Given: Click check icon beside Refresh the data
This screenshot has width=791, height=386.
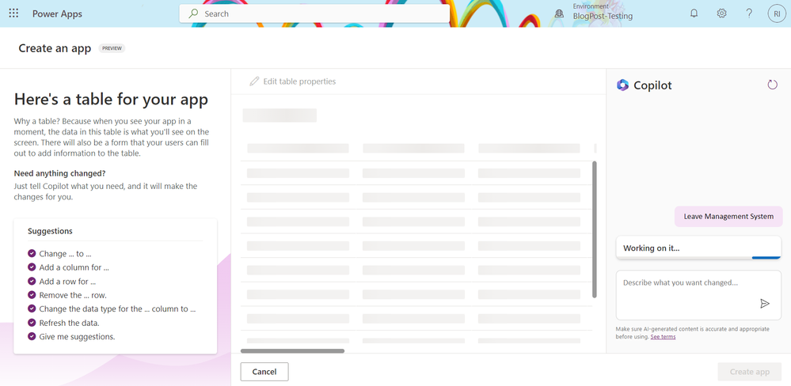Looking at the screenshot, I should point(32,323).
